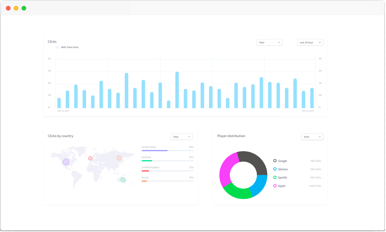The width and height of the screenshot is (386, 232).
Task: Click the green Australia bubble on map
Action: click(123, 180)
